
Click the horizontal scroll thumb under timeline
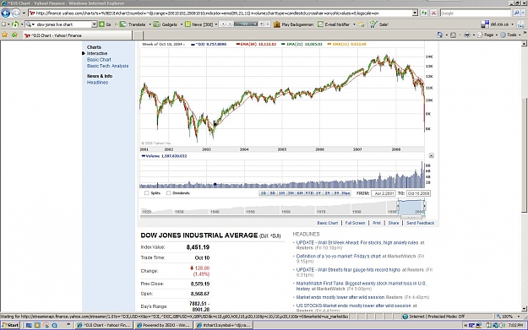click(x=411, y=217)
